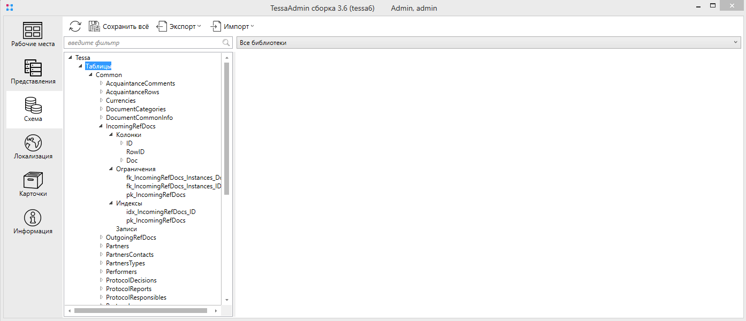Open the Рабочие места section
The image size is (746, 321).
tap(33, 35)
